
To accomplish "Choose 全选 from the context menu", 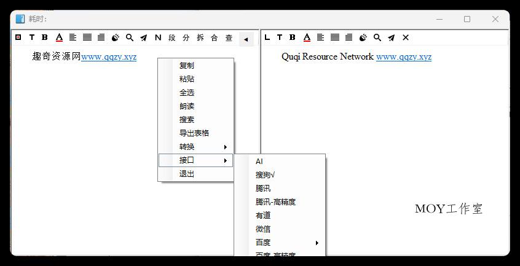I will (195, 93).
